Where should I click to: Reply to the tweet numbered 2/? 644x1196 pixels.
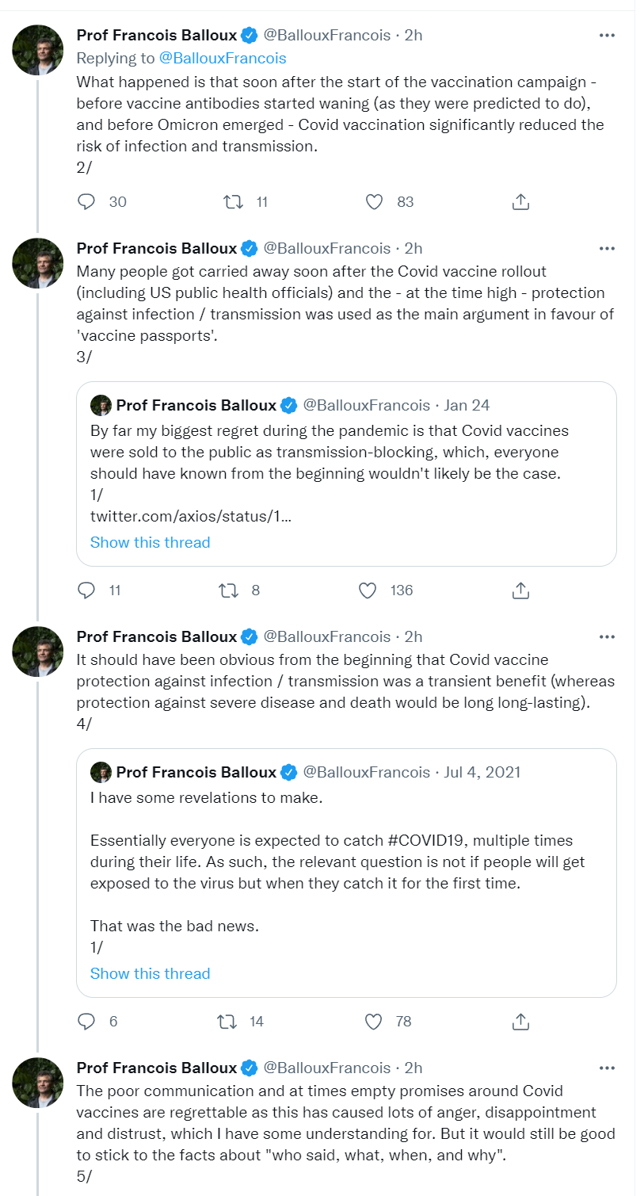86,202
